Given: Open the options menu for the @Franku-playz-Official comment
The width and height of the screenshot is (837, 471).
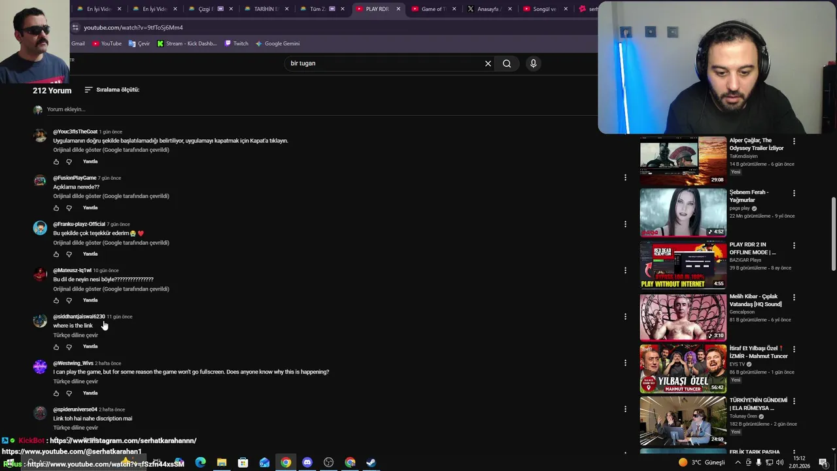Looking at the screenshot, I should (625, 224).
